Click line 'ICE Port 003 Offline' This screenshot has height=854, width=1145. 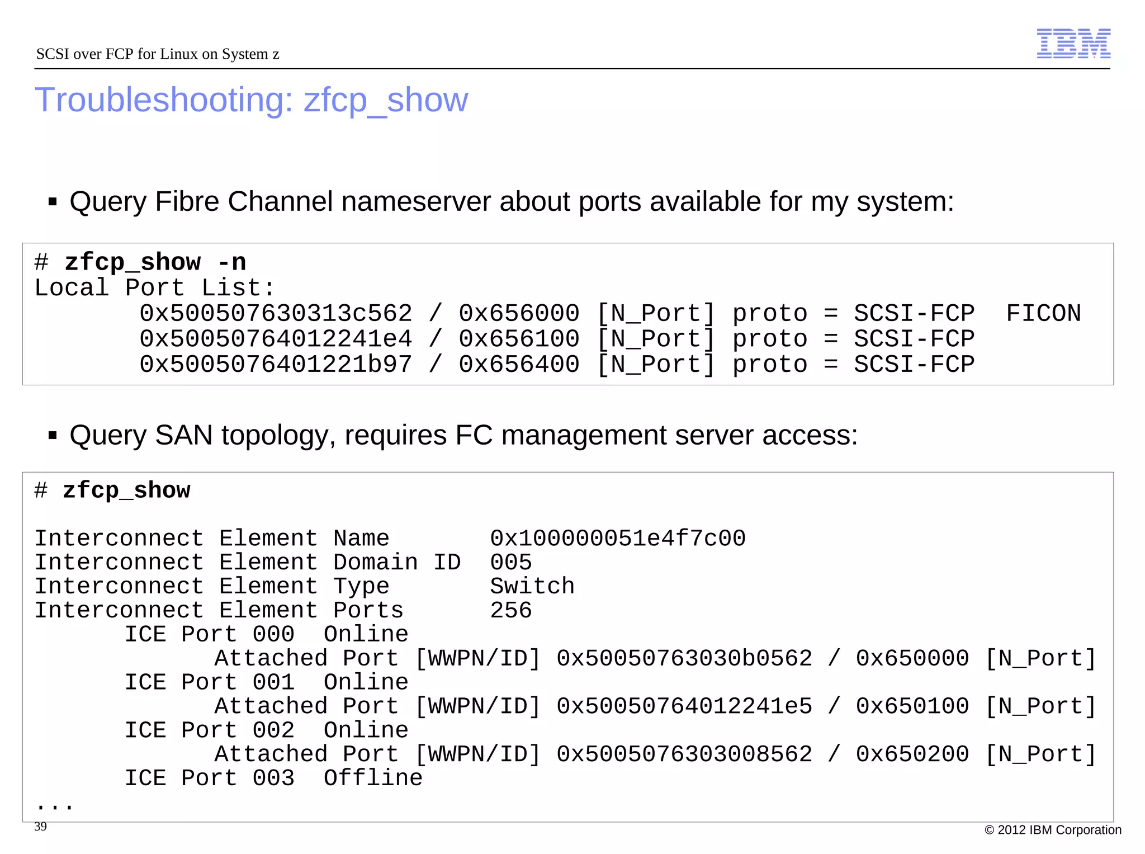pos(273,779)
